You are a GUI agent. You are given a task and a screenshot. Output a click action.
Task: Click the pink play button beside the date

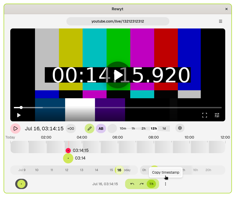pos(15,129)
